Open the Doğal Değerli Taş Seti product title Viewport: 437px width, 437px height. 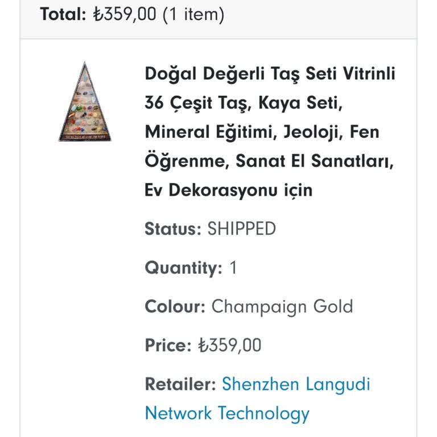pos(270,74)
